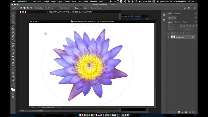The width and height of the screenshot is (208, 117).
Task: Click the foreground color swatch
Action: coord(12,89)
